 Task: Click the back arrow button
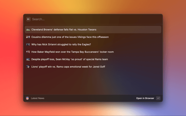coord(28,19)
